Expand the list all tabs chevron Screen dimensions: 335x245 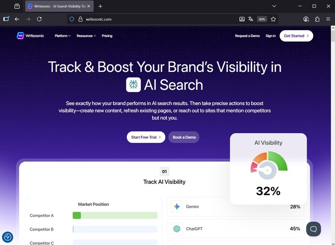coord(274,6)
